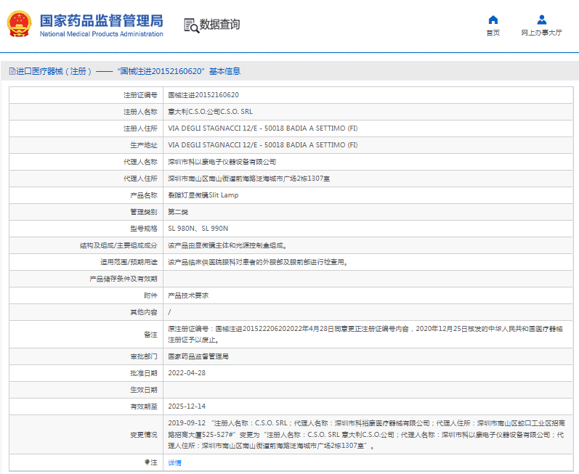The width and height of the screenshot is (579, 474).
Task: Click the document icon before 进口医疗器械
Action: [12, 71]
